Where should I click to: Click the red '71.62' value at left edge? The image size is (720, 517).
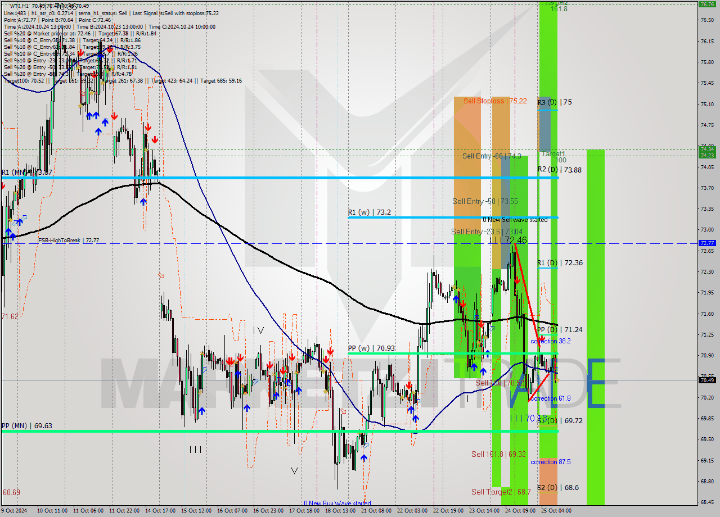tap(10, 317)
